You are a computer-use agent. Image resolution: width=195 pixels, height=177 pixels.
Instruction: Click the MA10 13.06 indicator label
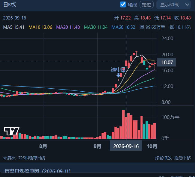40,27
